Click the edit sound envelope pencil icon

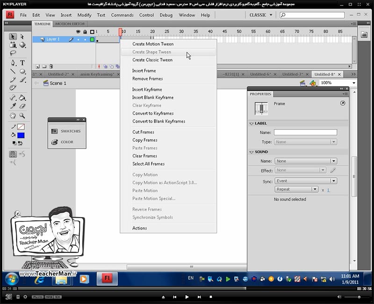tap(333, 170)
